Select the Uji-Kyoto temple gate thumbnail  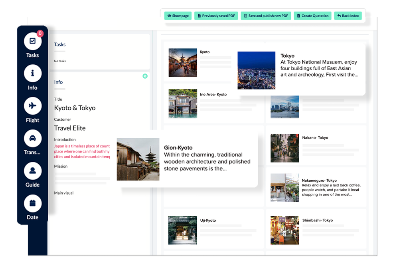tap(182, 230)
